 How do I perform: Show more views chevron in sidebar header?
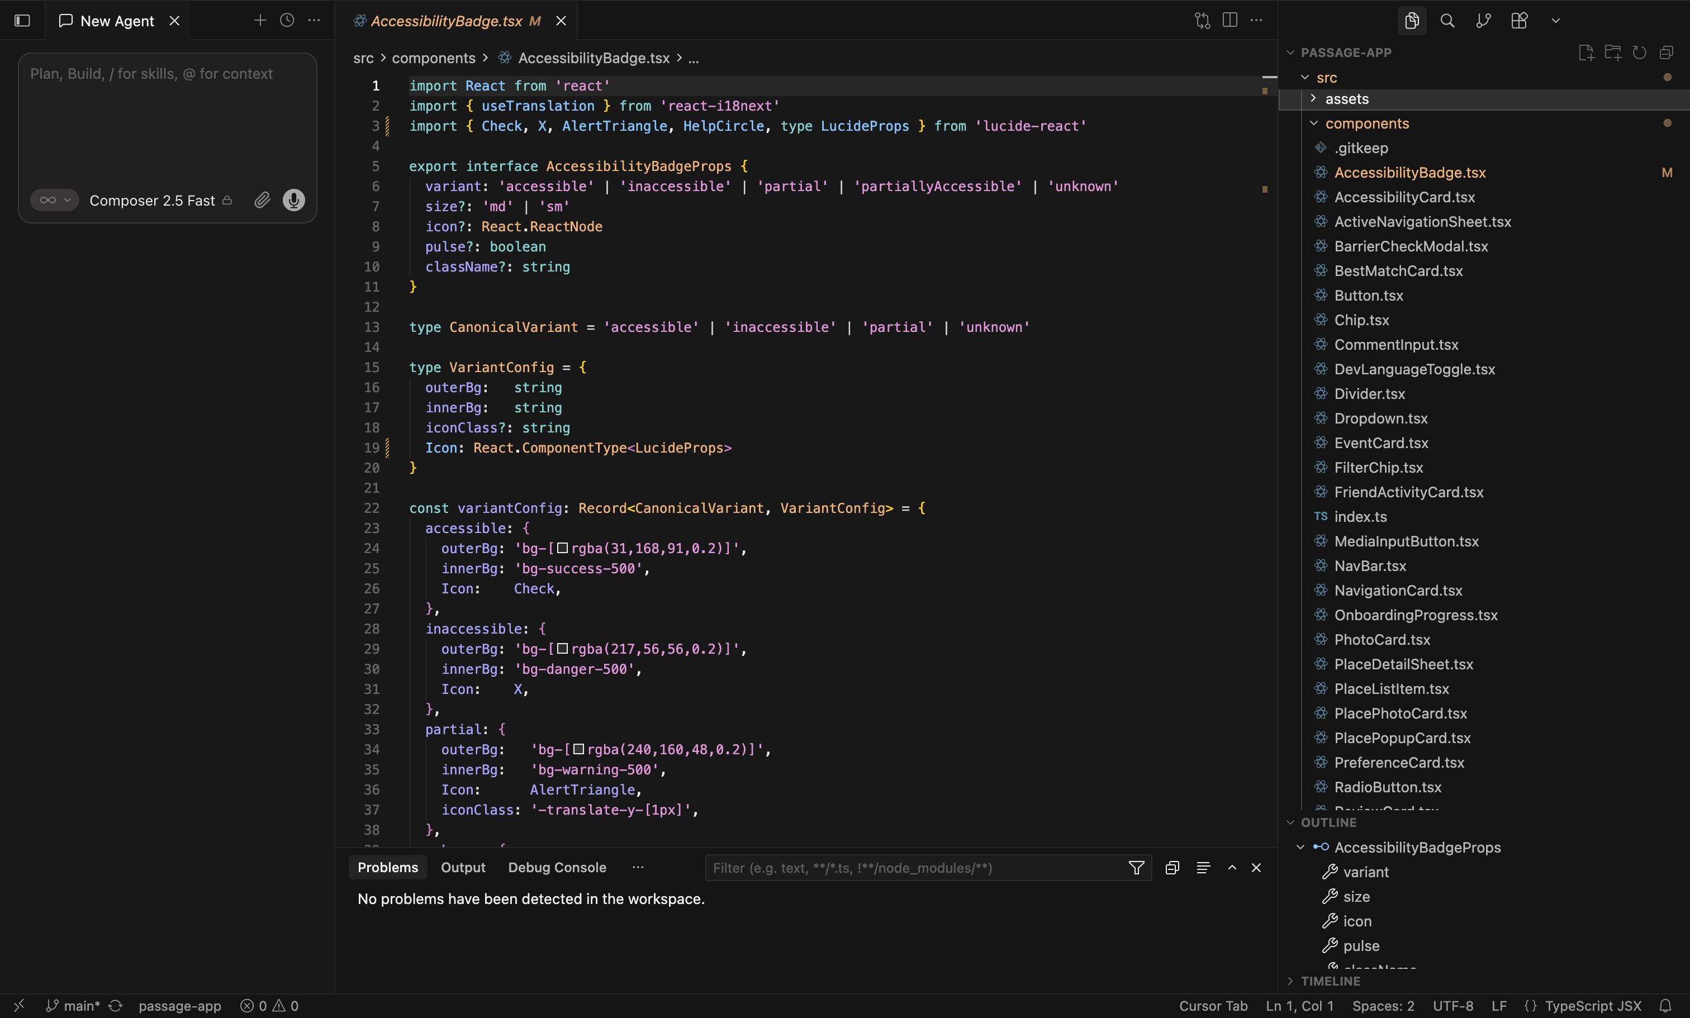point(1555,21)
